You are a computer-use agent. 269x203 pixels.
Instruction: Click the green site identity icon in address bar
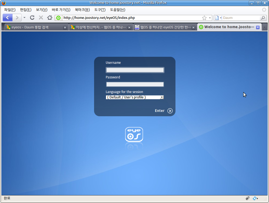click(x=58, y=18)
